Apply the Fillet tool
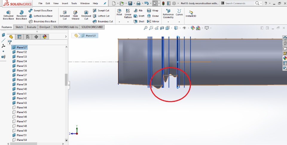This screenshot has height=145, width=287. (119, 12)
